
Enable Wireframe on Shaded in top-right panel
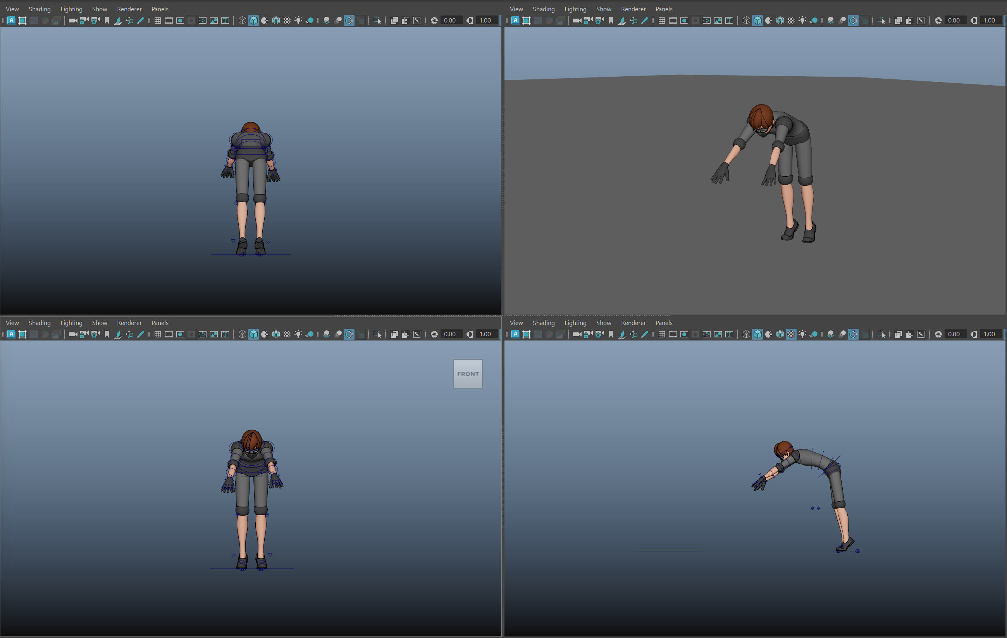[x=780, y=20]
